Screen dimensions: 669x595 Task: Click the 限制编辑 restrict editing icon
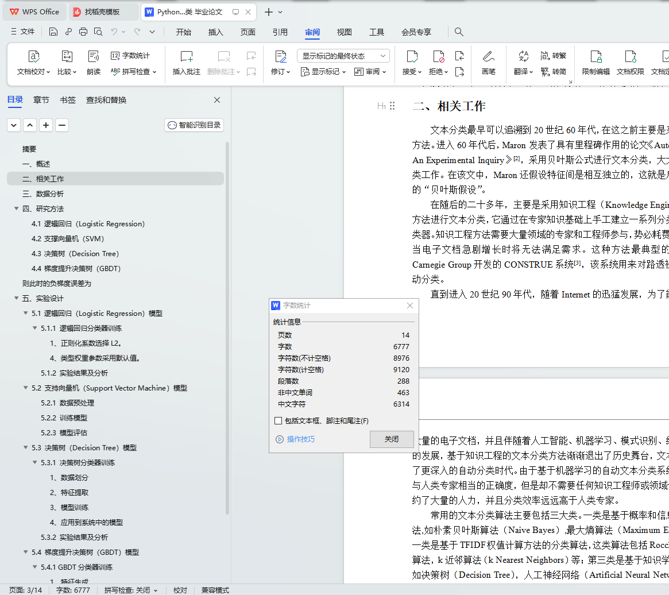(595, 56)
